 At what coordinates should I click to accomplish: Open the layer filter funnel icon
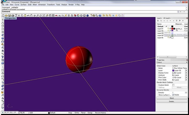pos(177,21)
